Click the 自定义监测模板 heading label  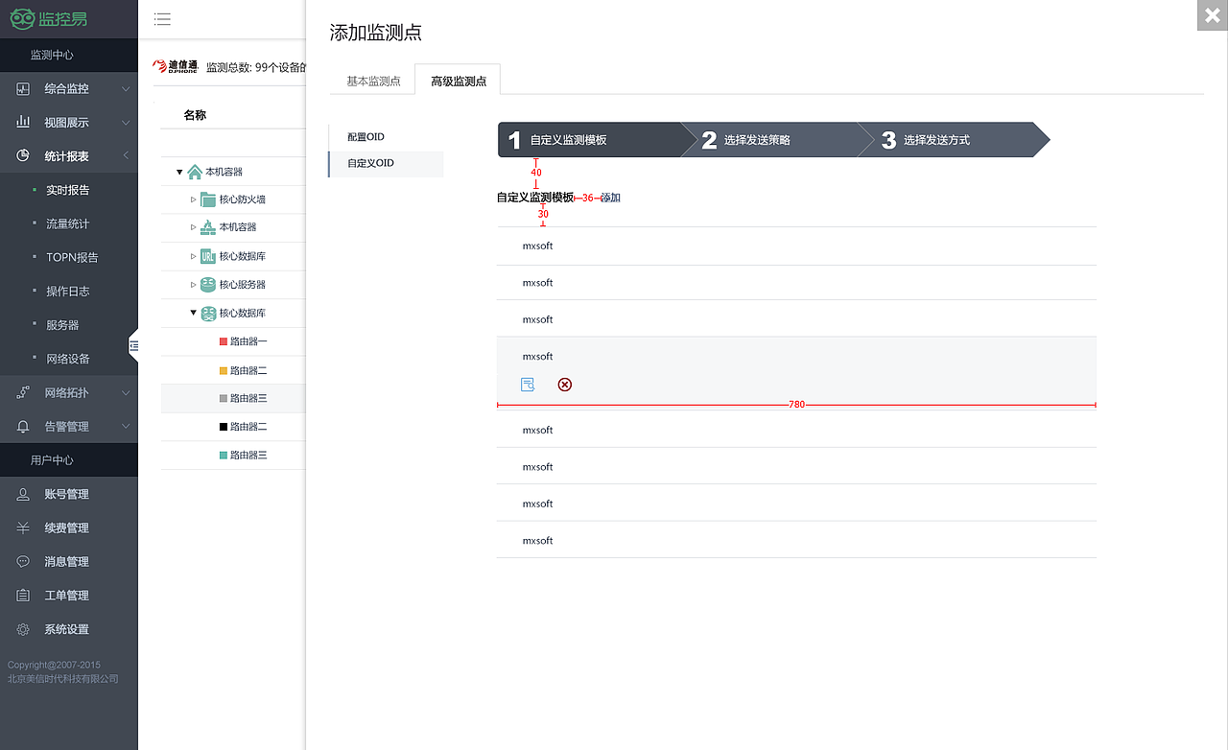point(535,198)
